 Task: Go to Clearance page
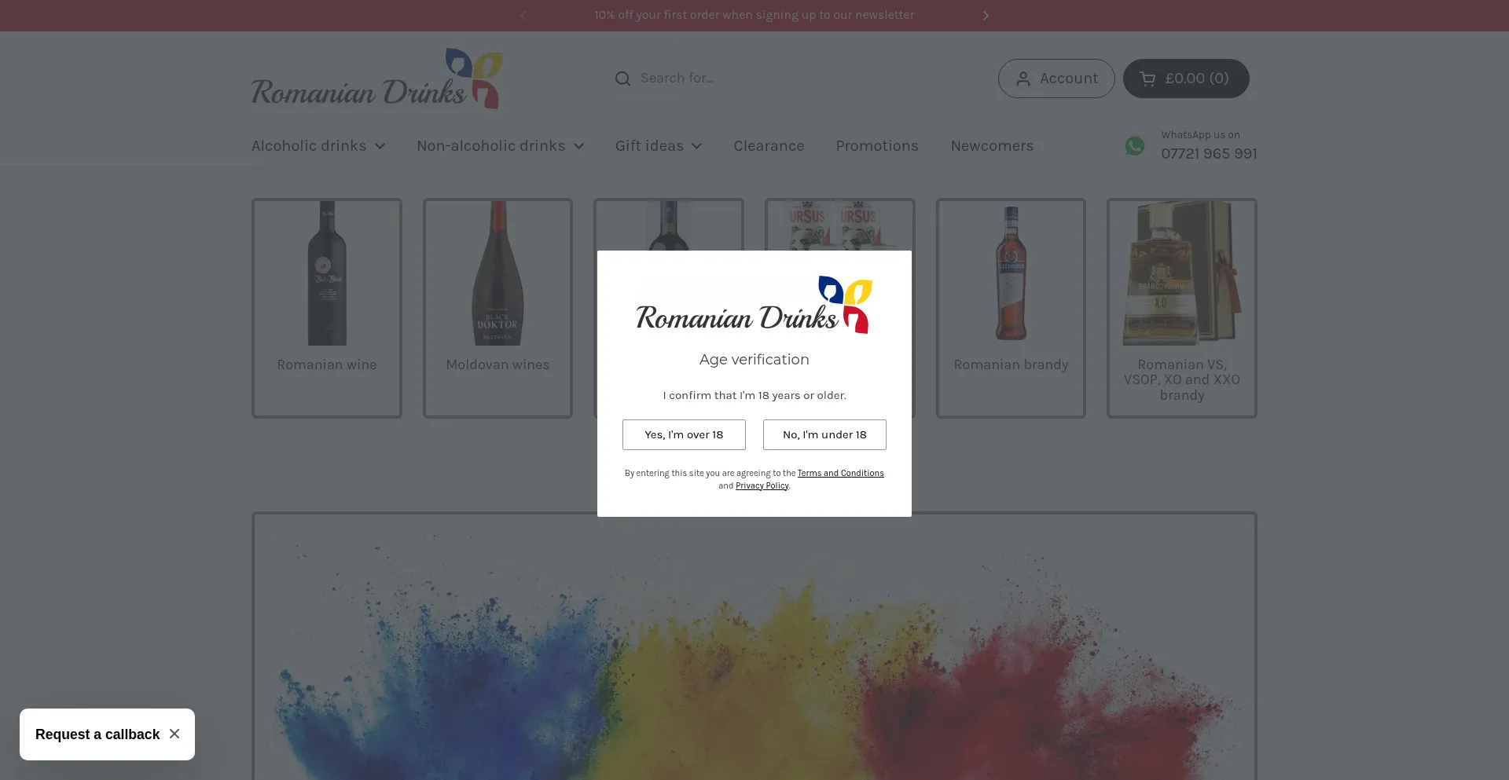pyautogui.click(x=769, y=146)
